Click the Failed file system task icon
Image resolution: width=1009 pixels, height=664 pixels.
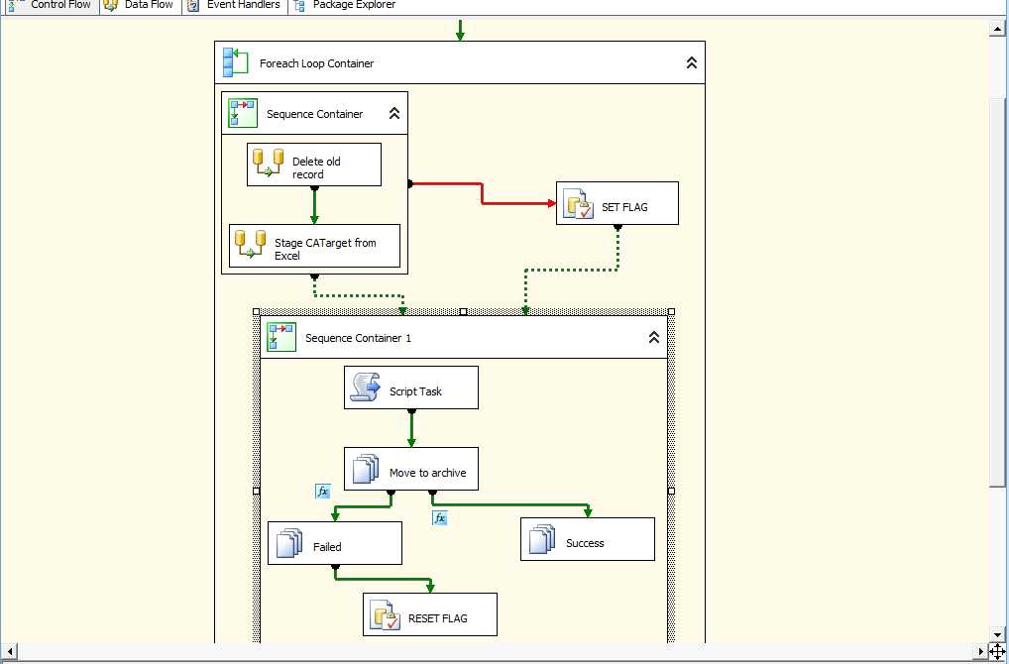pyautogui.click(x=289, y=542)
